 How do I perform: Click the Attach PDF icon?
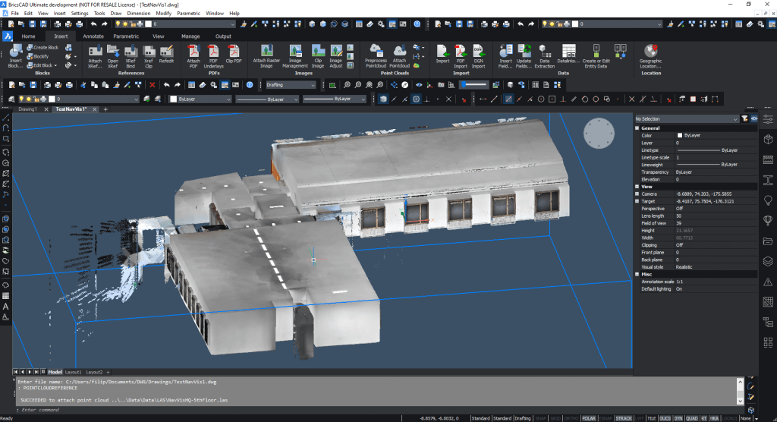click(x=193, y=56)
